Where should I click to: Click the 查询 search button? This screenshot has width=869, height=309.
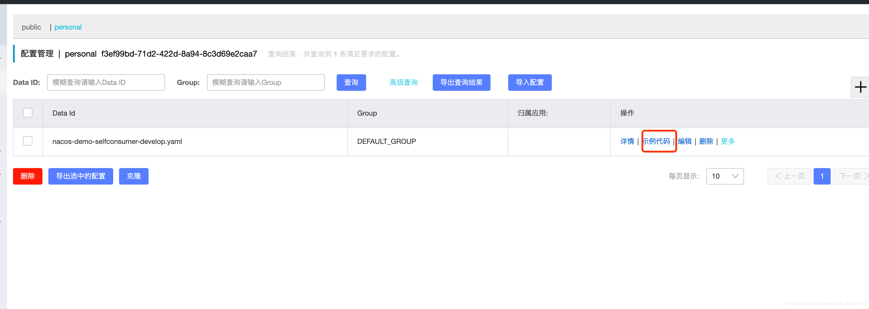[351, 82]
